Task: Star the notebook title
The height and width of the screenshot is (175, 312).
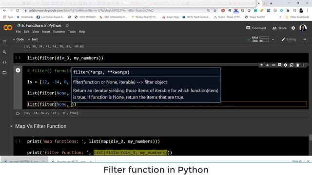Action: tap(67, 25)
